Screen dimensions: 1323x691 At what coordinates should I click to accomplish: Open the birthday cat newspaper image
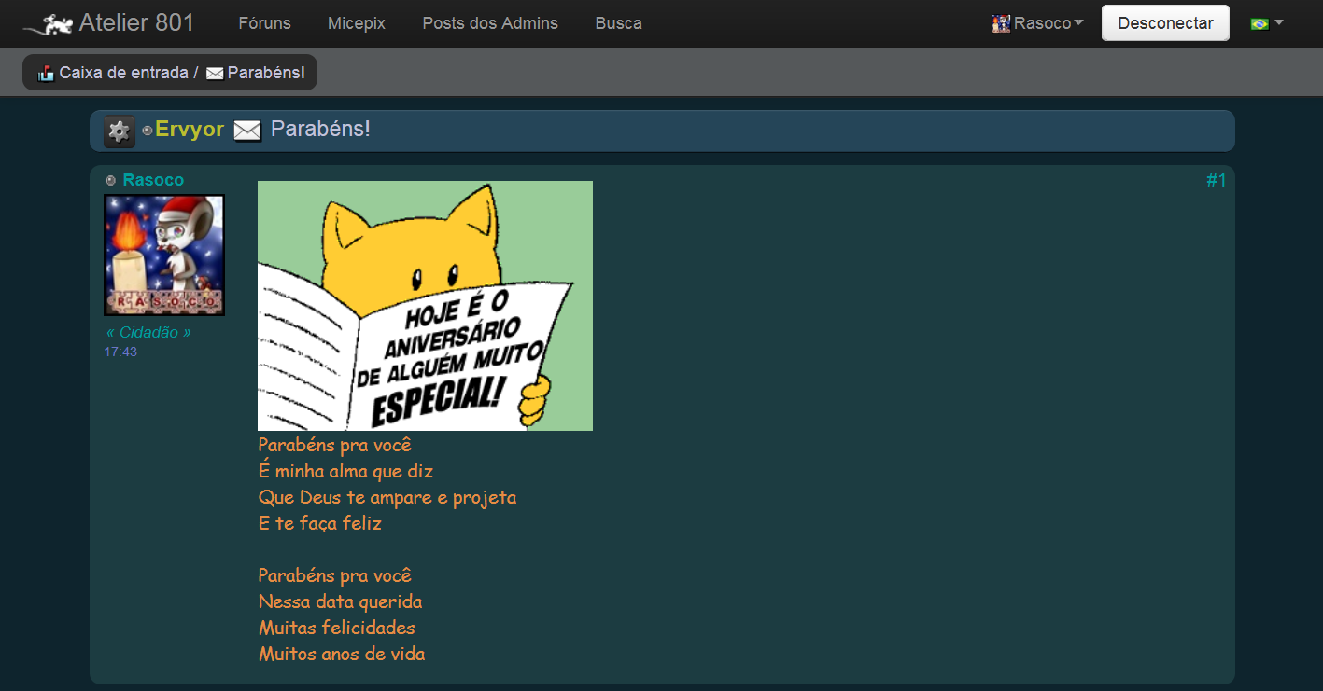(425, 306)
